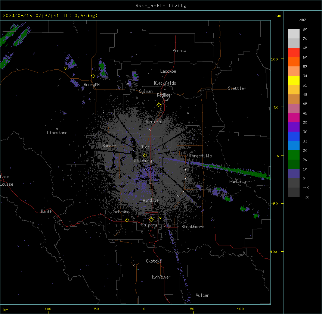Image resolution: width=322 pixels, height=314 pixels.
Task: Click the white plus marker north of Drumheller
Action: click(x=229, y=140)
